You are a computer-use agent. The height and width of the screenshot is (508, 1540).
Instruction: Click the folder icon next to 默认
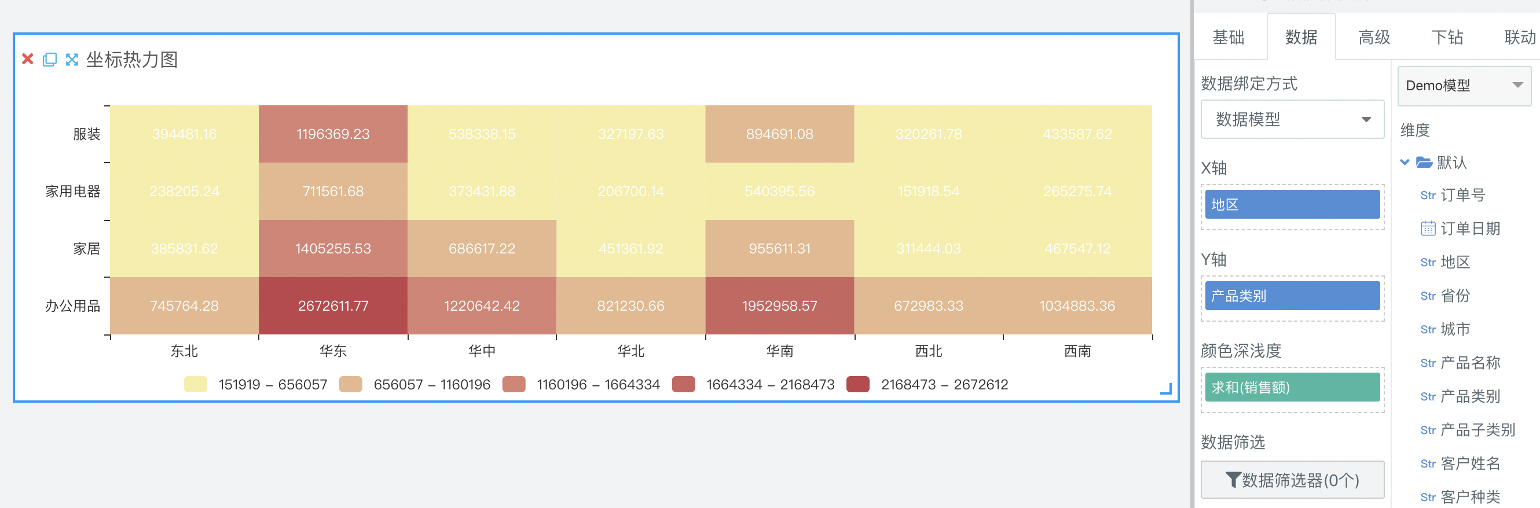pos(1424,163)
